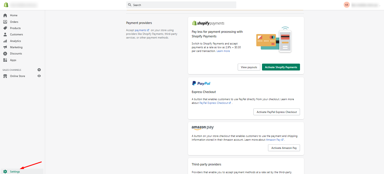
Task: View online store with eye icon
Action: (x=39, y=76)
